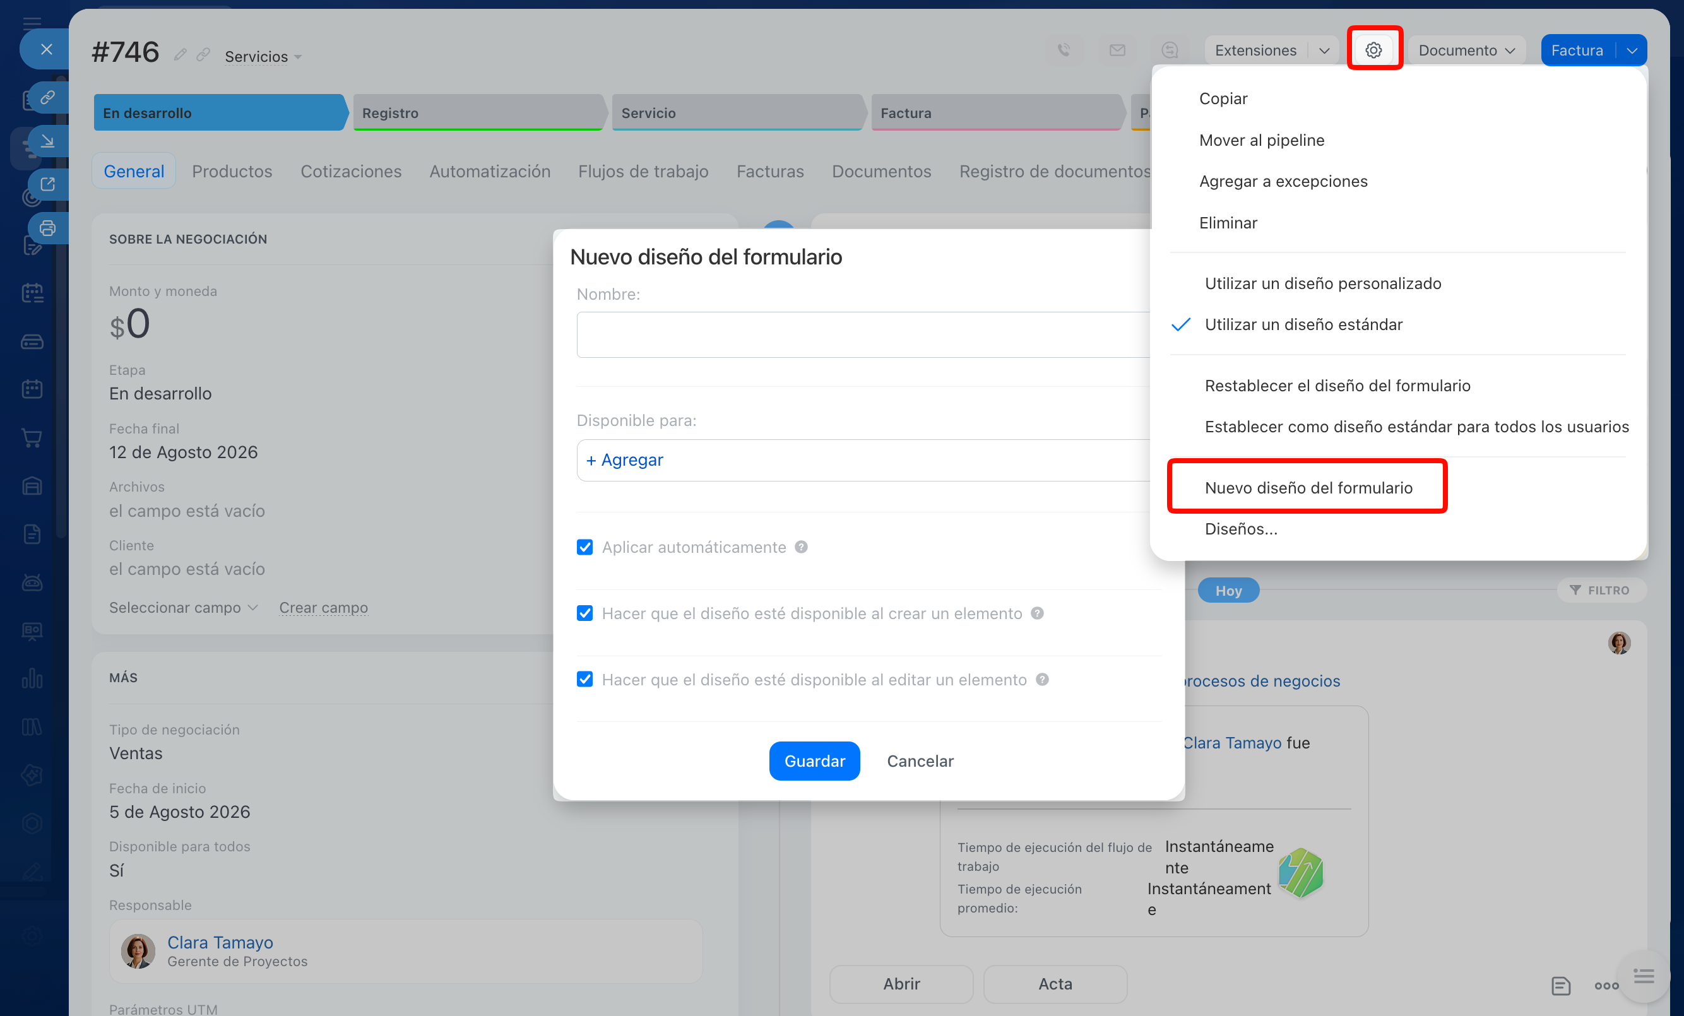Click the email envelope icon in the header
This screenshot has width=1684, height=1016.
[x=1117, y=50]
